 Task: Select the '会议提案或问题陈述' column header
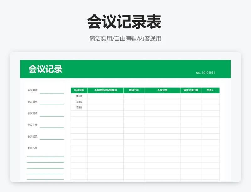[x=105, y=90]
